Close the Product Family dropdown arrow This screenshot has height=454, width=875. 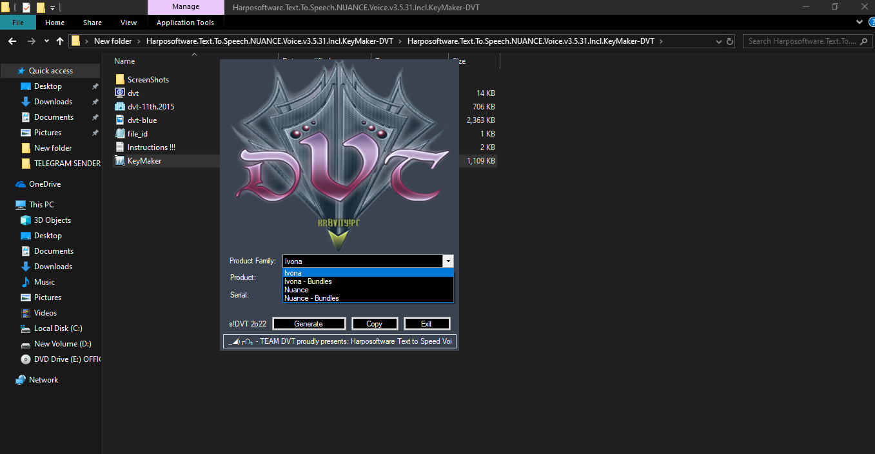click(x=448, y=261)
